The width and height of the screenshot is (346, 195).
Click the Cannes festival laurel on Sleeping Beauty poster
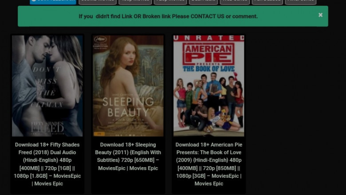pyautogui.click(x=100, y=41)
